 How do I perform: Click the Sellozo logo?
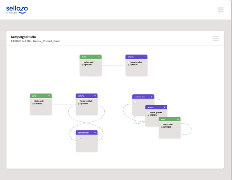coord(17,10)
